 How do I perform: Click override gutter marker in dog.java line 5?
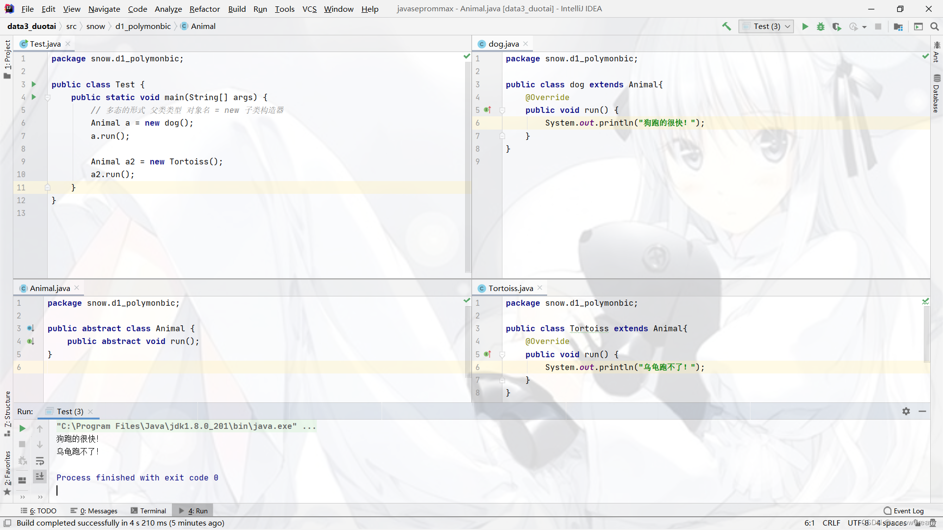click(x=487, y=110)
